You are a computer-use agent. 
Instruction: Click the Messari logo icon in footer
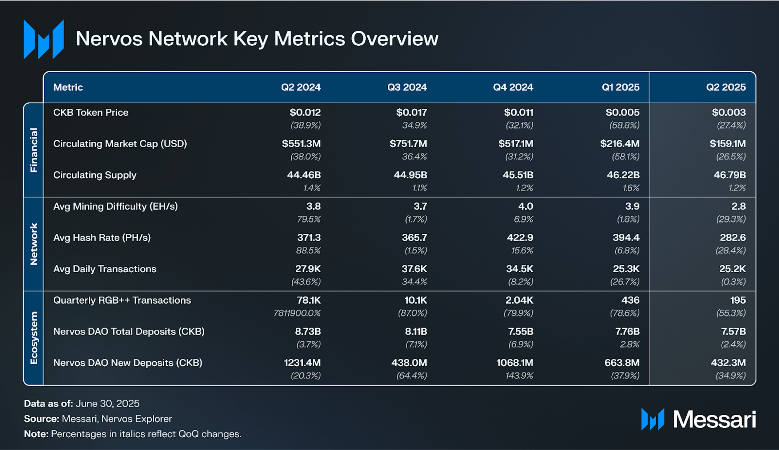(x=653, y=419)
